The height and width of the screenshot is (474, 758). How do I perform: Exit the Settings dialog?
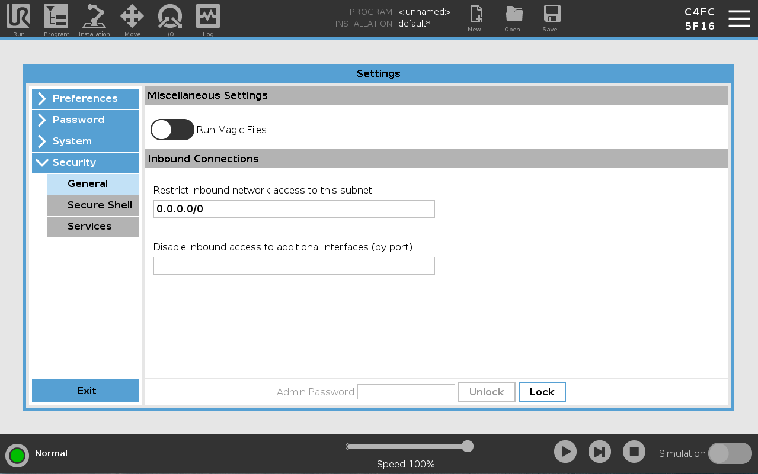pos(85,391)
